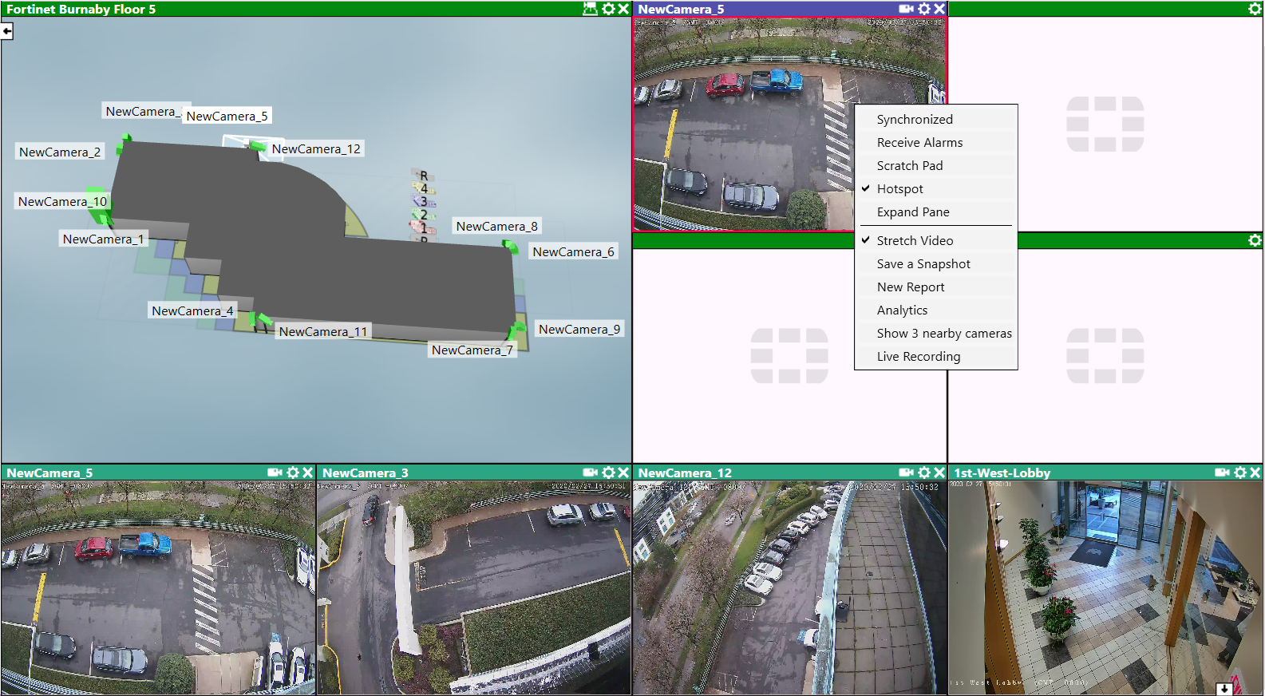The image size is (1265, 696).
Task: Switch to level 3 in map floor selector
Action: click(x=424, y=202)
